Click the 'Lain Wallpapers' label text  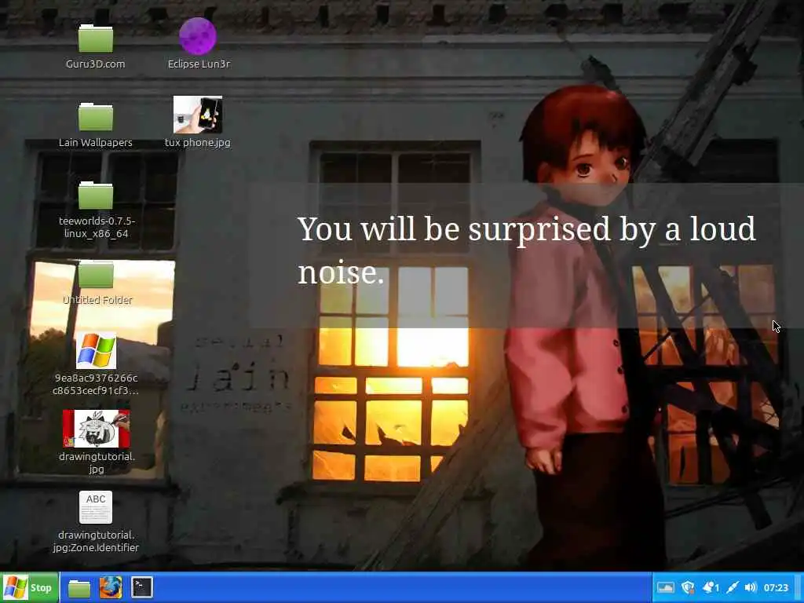tap(95, 143)
